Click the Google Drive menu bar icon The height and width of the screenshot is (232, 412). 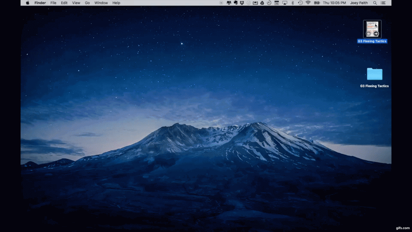[262, 3]
